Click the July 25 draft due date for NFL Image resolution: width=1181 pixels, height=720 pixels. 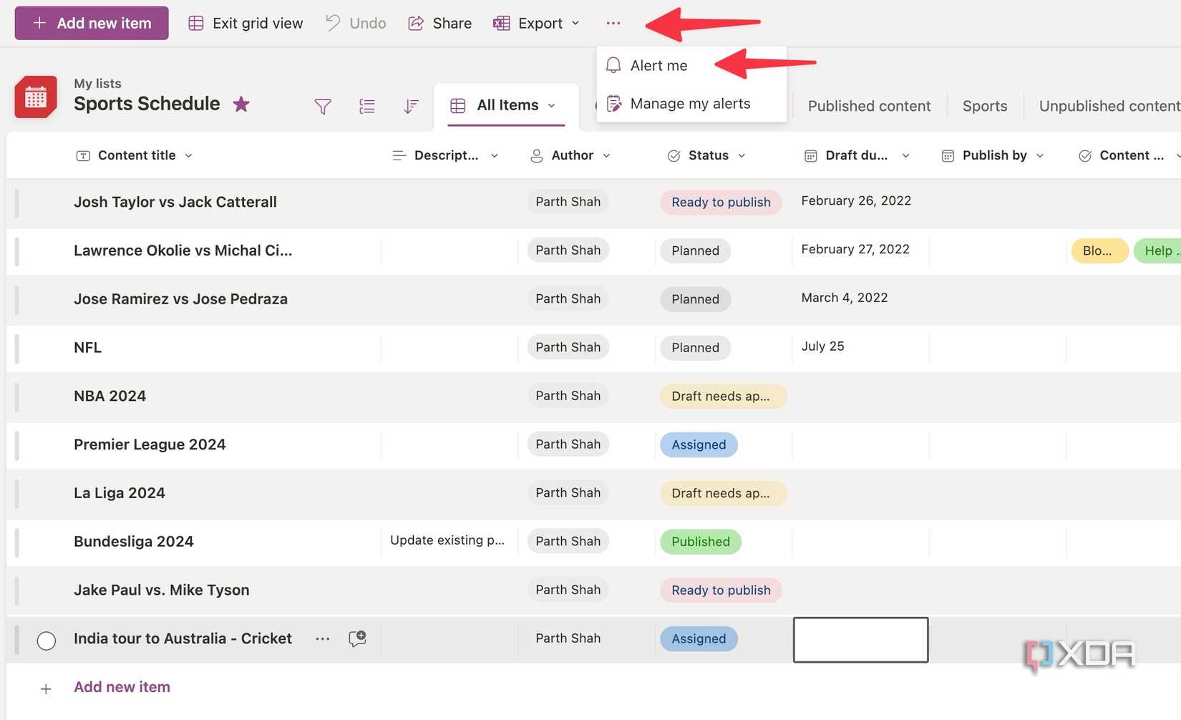tap(822, 346)
